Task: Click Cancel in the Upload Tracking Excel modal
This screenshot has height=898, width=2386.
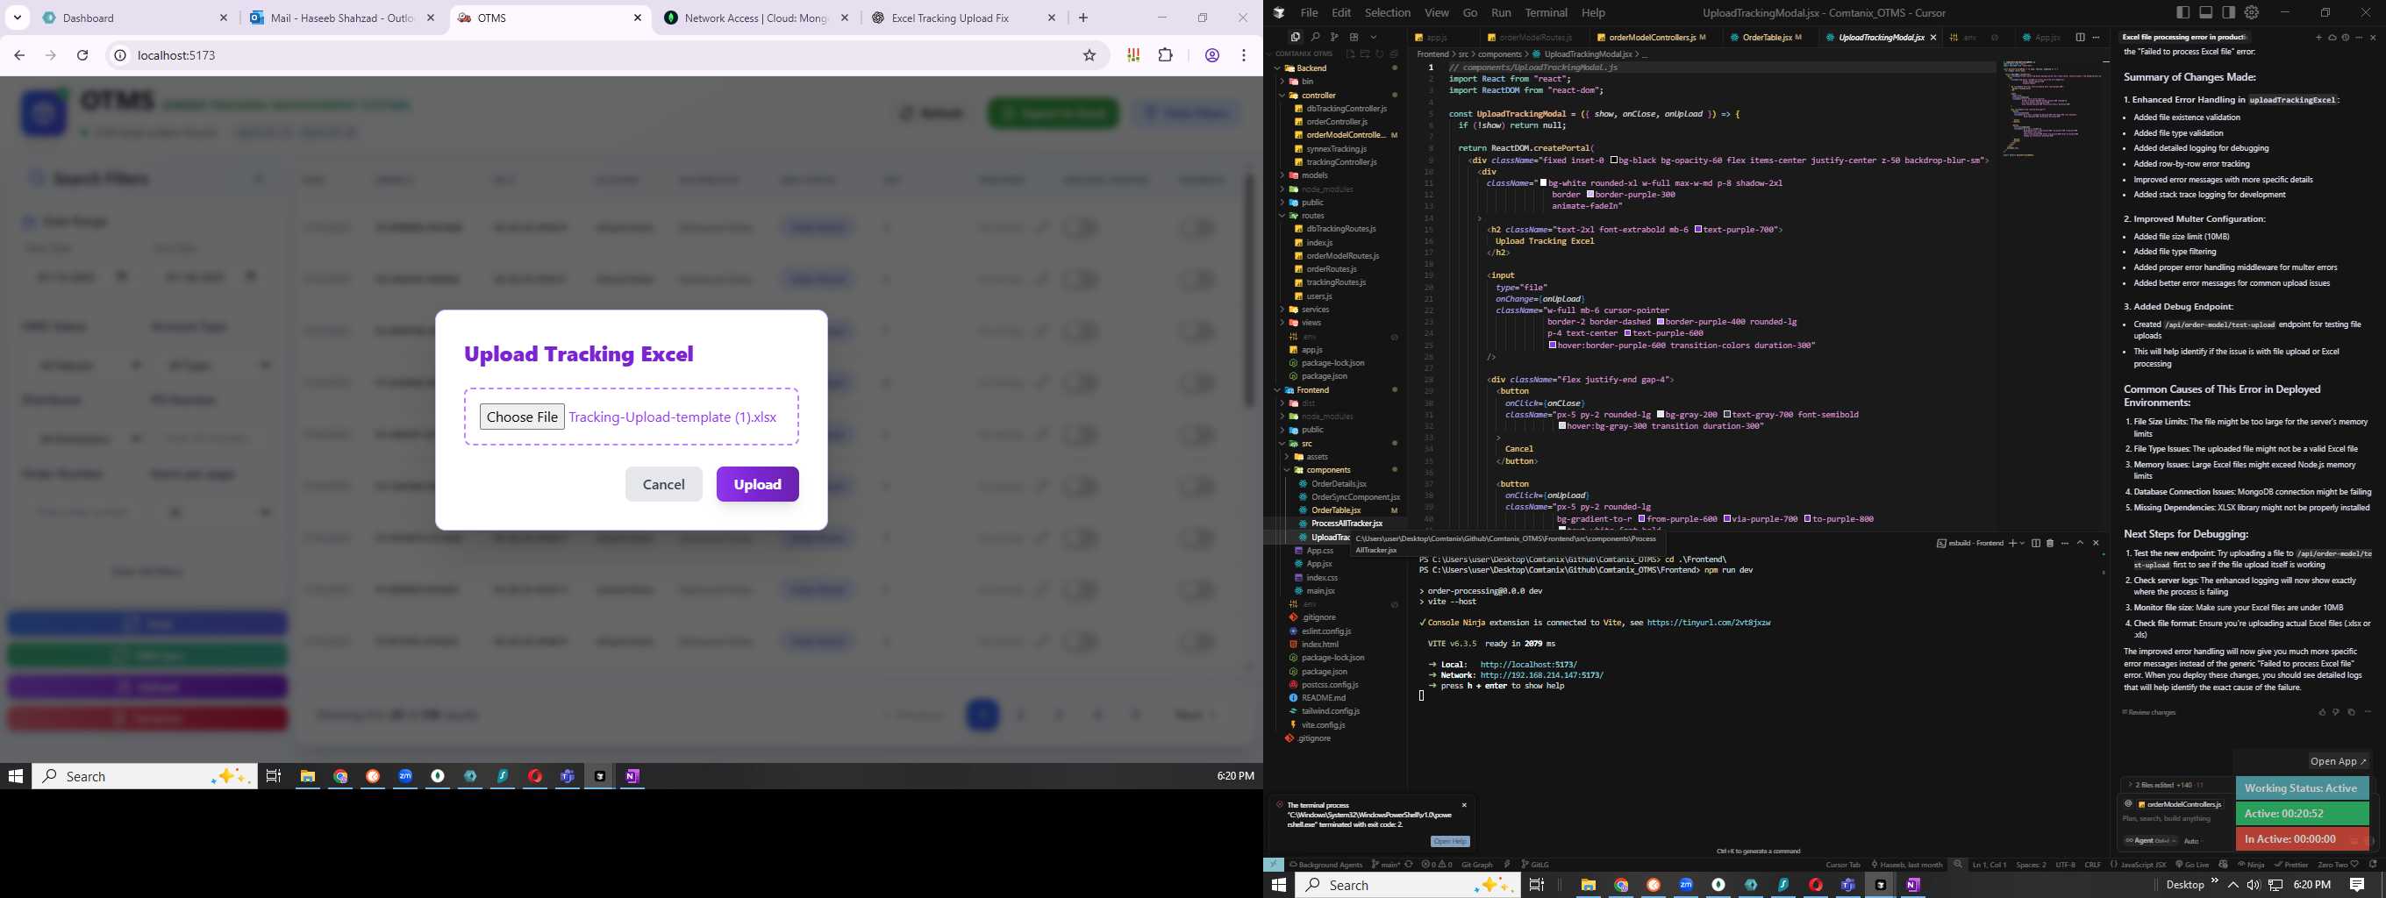Action: [x=663, y=484]
